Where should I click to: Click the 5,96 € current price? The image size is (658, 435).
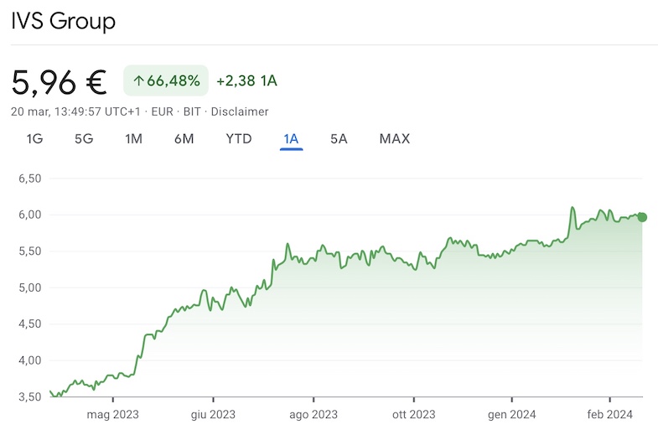point(59,82)
